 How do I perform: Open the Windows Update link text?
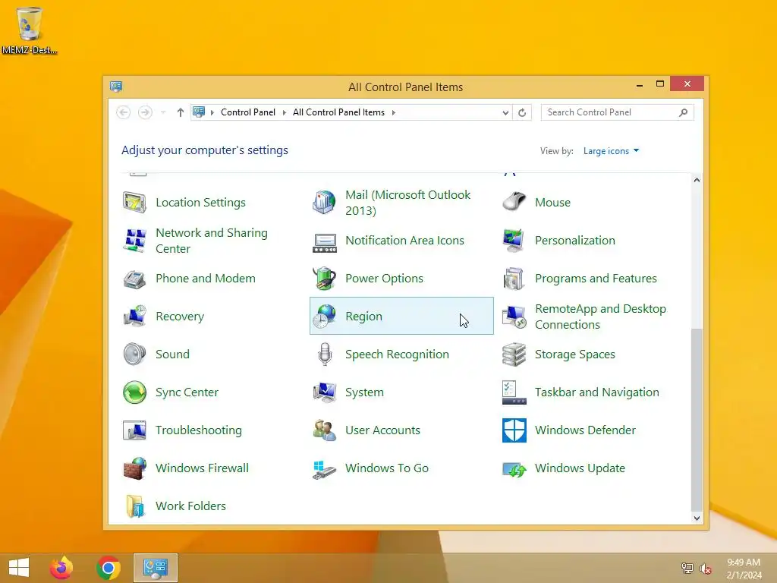[580, 468]
